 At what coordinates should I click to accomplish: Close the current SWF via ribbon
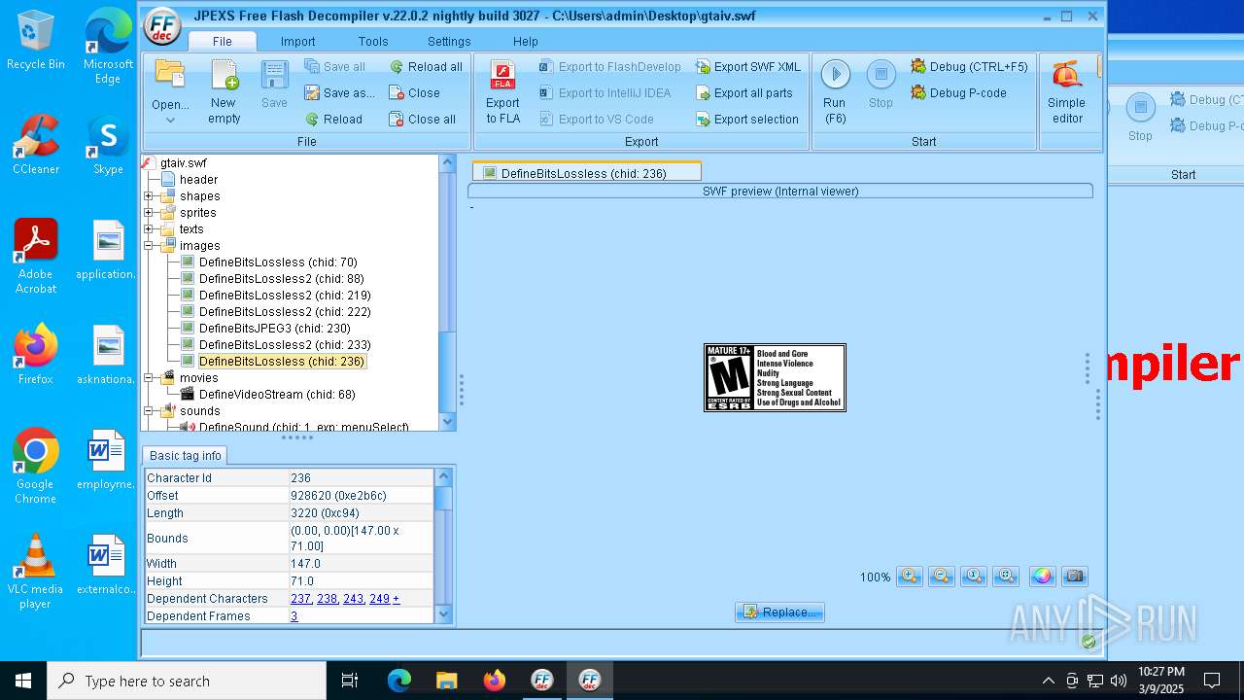tap(414, 93)
